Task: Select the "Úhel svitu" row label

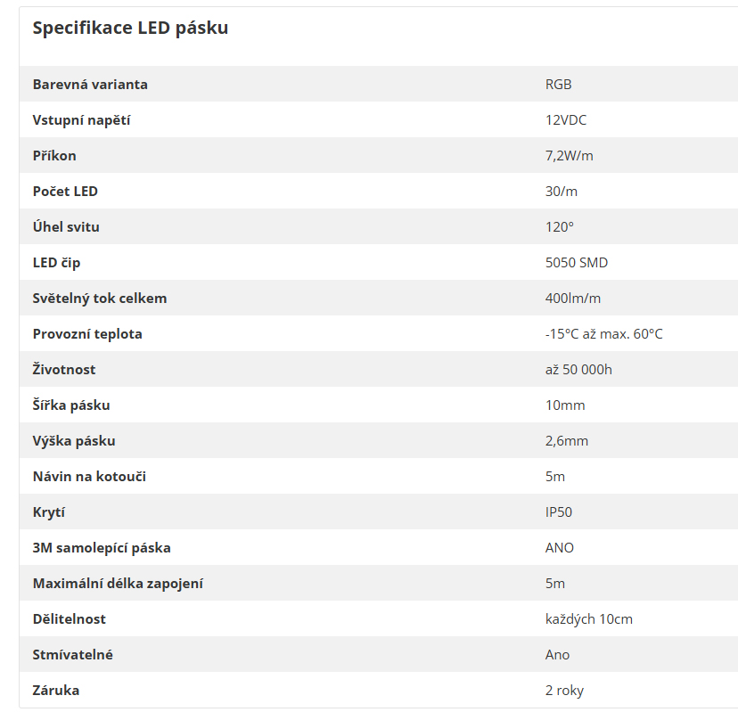Action: (x=66, y=227)
